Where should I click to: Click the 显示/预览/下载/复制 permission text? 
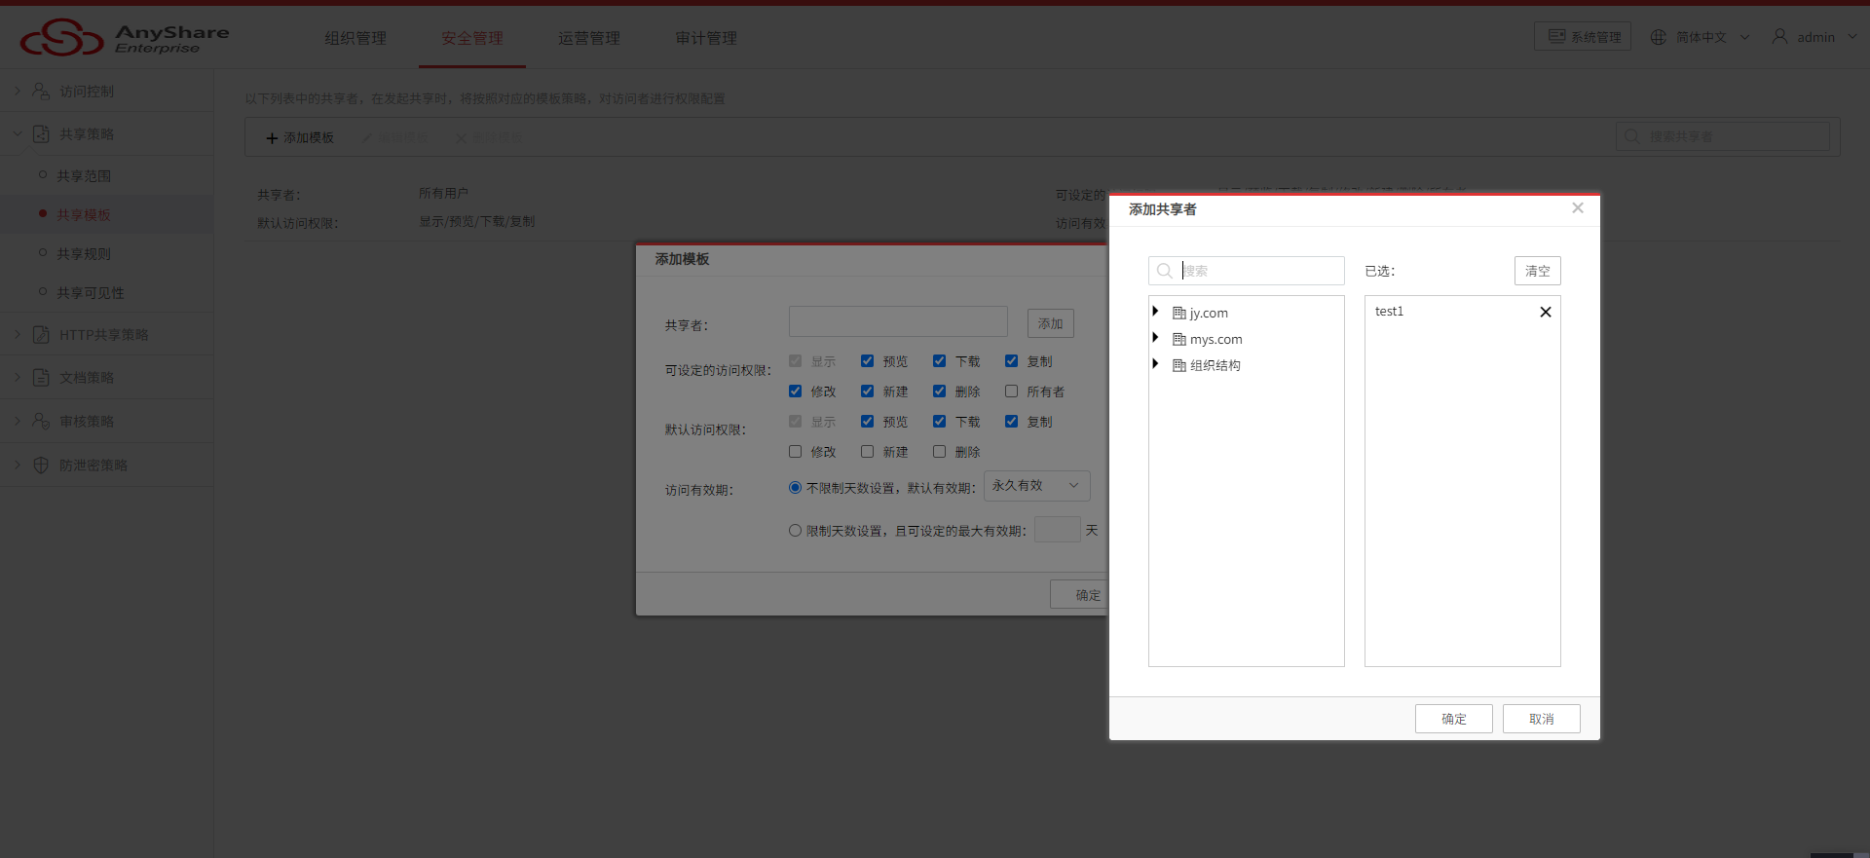click(x=477, y=222)
